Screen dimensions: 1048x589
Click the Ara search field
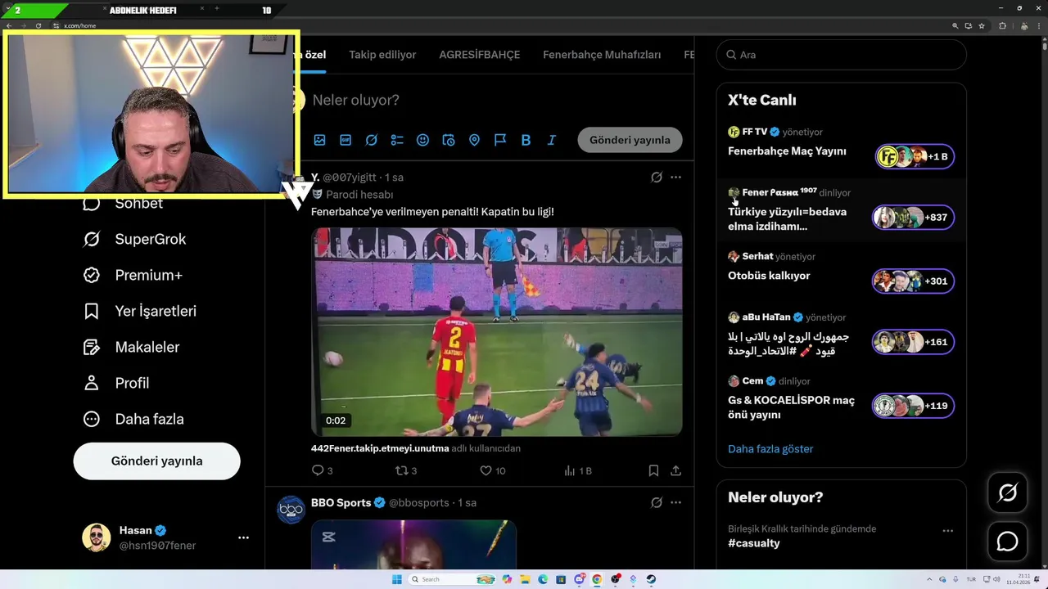(841, 55)
